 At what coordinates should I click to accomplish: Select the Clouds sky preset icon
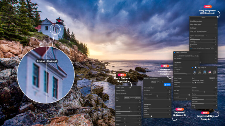pyautogui.click(x=204, y=72)
